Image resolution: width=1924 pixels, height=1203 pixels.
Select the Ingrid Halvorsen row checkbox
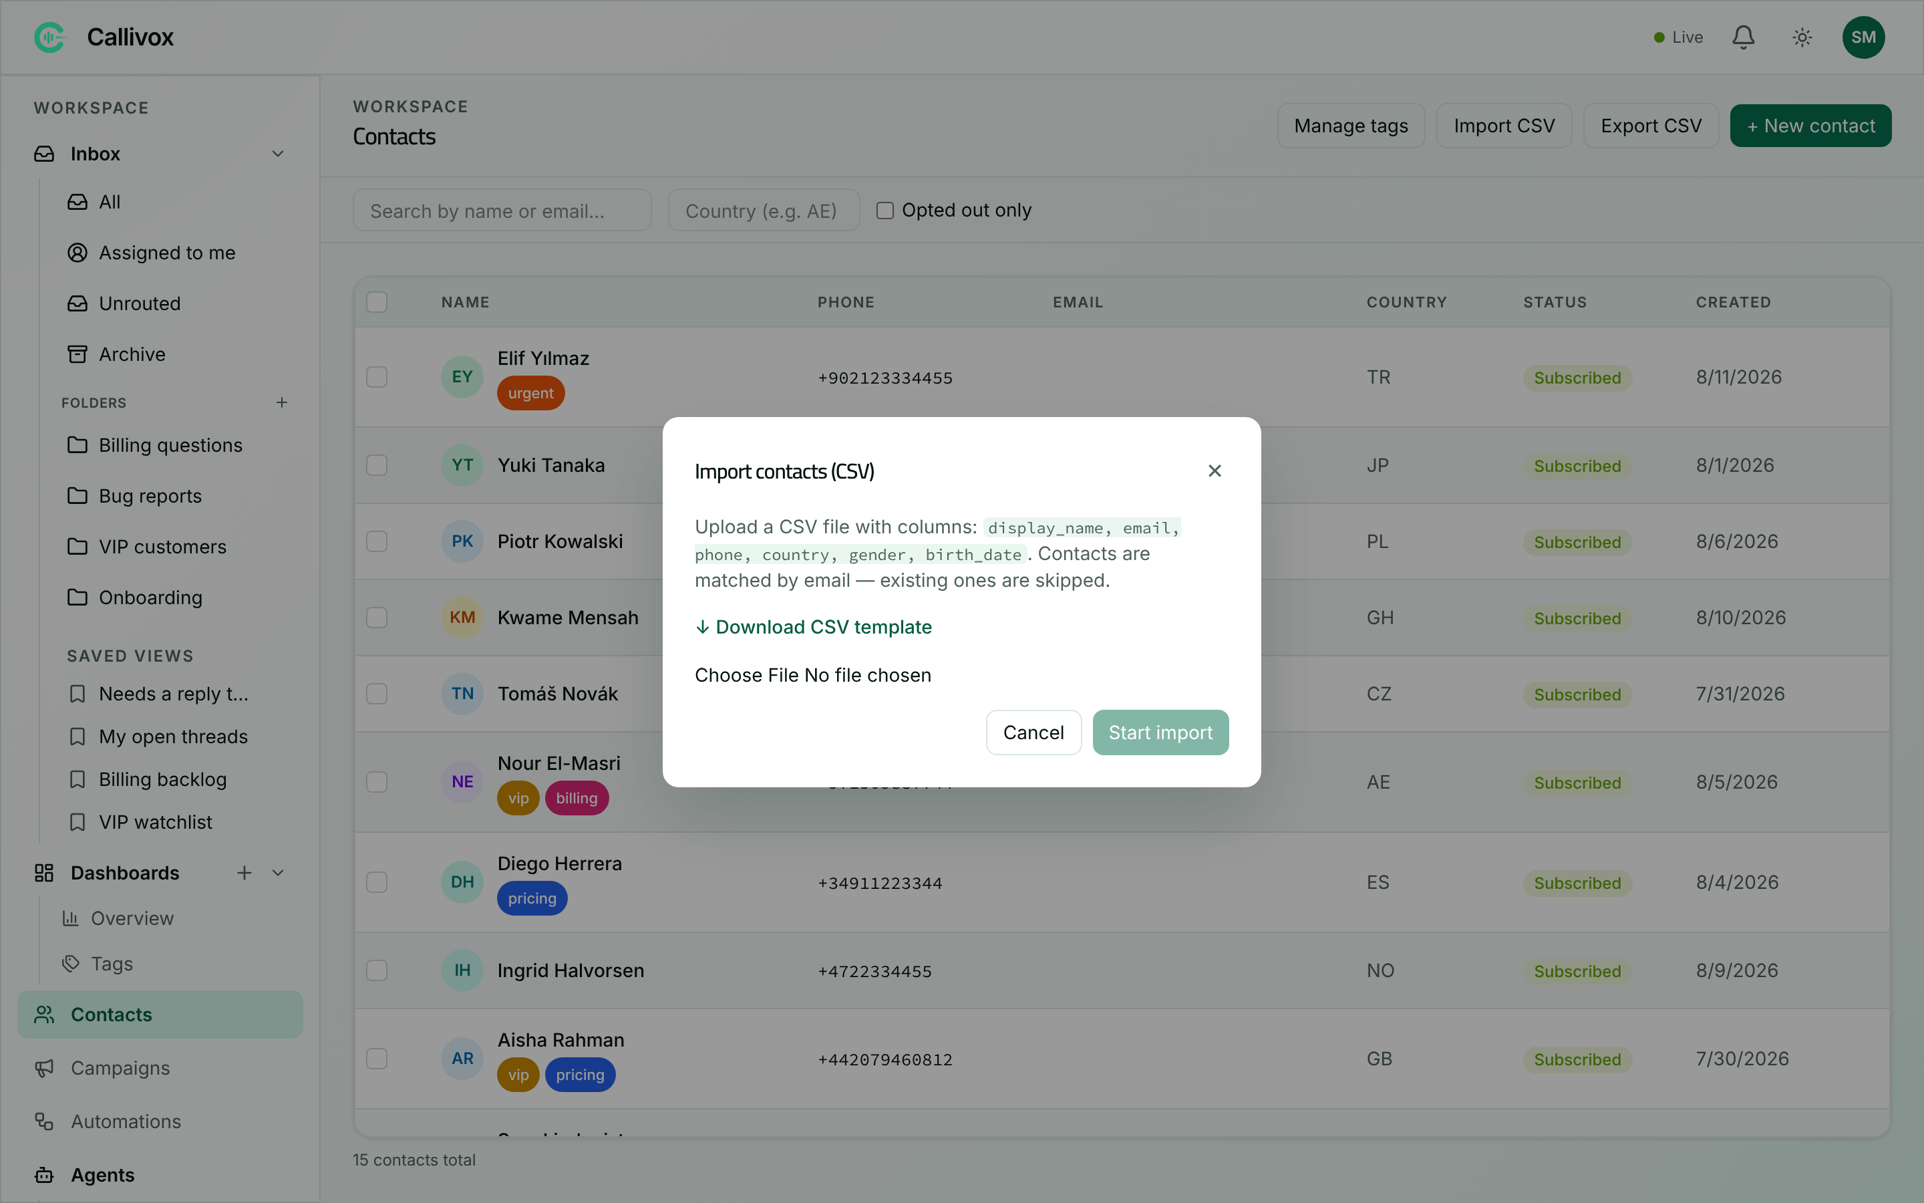click(377, 970)
